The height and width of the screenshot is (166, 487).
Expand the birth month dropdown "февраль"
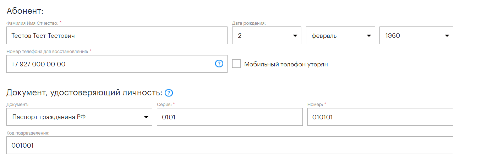coord(340,36)
